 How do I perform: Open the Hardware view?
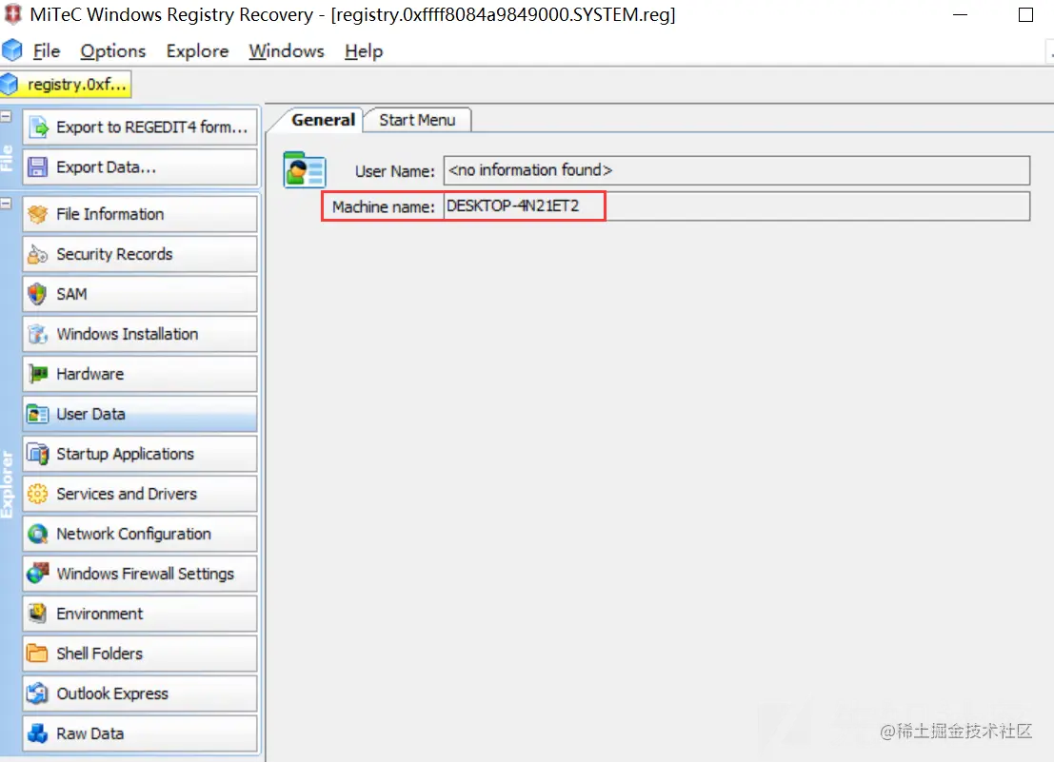(x=140, y=374)
